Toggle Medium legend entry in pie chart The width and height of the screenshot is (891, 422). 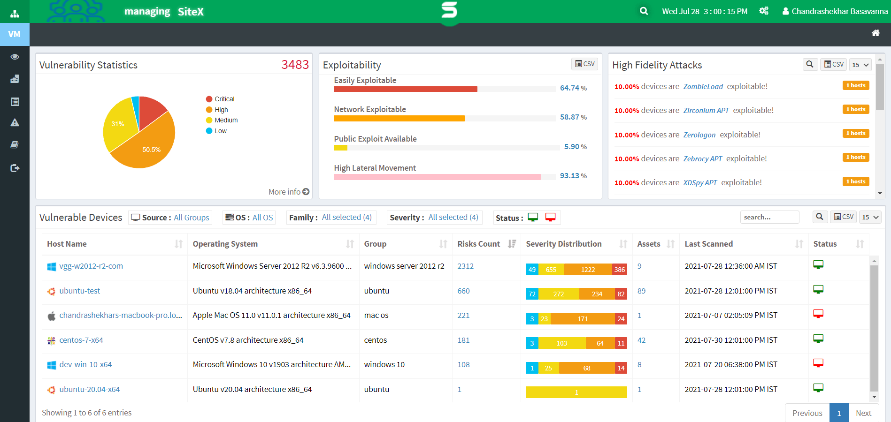coord(222,120)
